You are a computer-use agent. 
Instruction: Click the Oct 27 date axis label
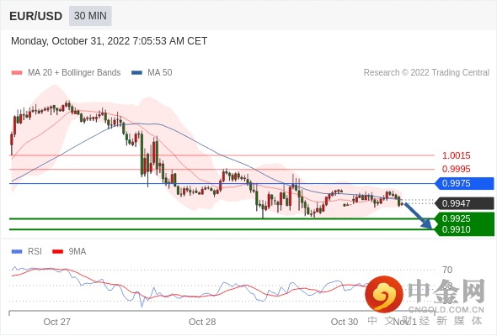(x=56, y=322)
